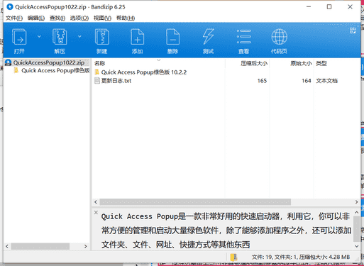Click the comment panel's scroll up arrow
This screenshot has width=364, height=266.
click(357, 213)
